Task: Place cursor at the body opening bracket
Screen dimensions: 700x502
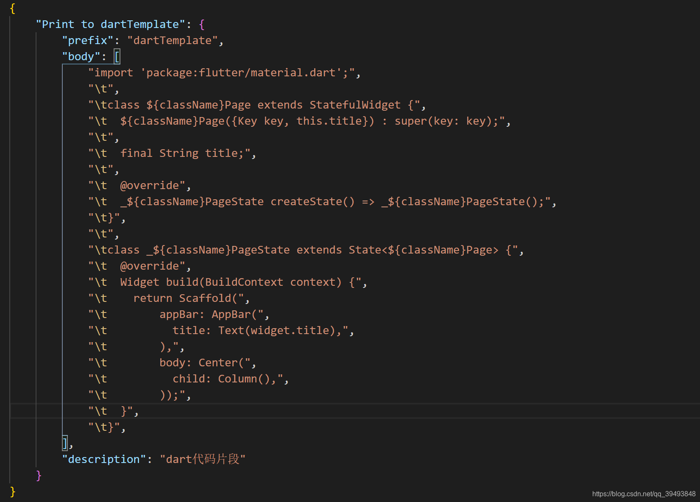Action: tap(117, 57)
